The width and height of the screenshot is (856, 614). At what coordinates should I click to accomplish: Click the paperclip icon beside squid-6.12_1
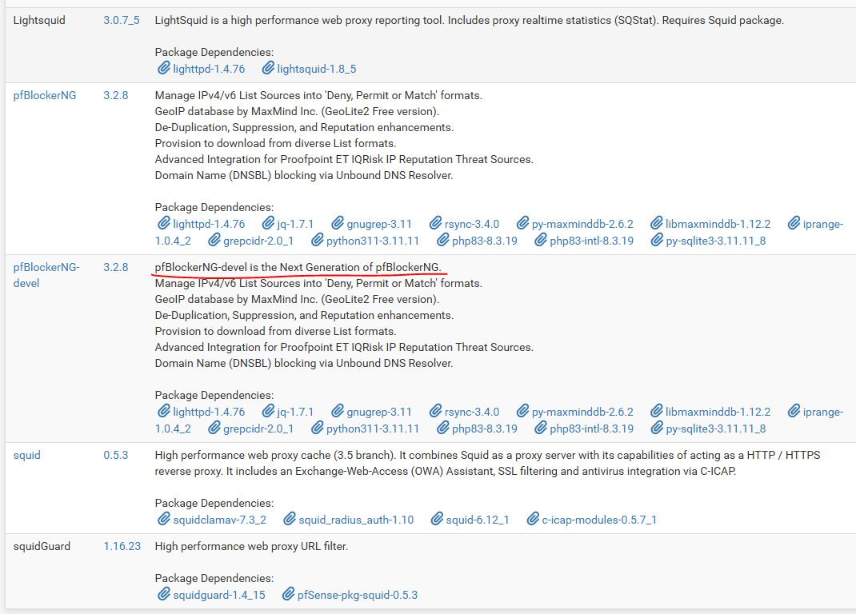pos(437,519)
